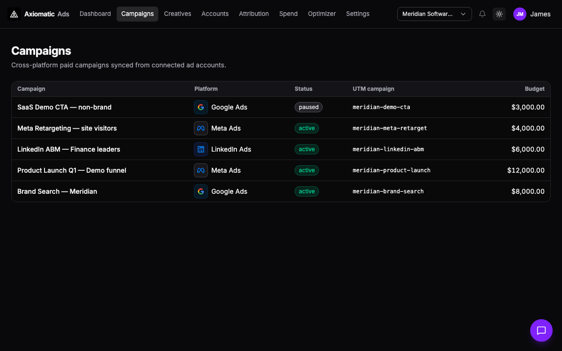This screenshot has width=562, height=351.
Task: Open SaaS Demo CTA — non-brand campaign
Action: (x=64, y=107)
